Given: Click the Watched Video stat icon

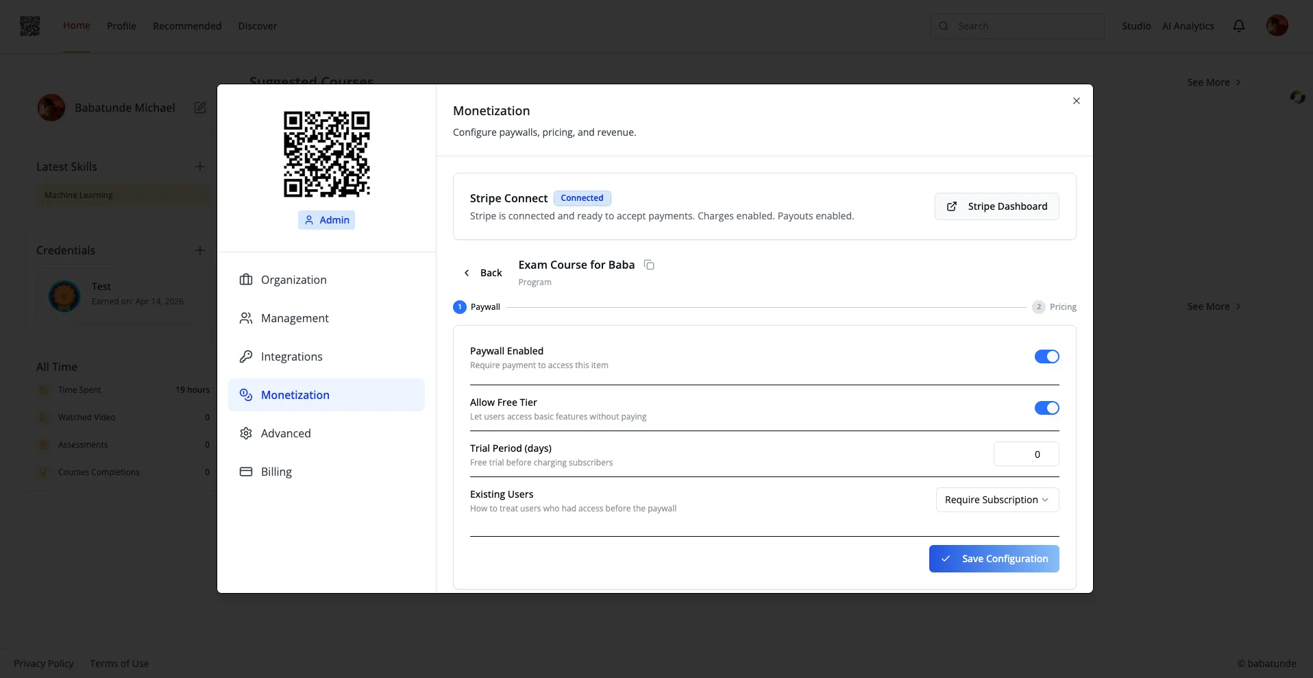Looking at the screenshot, I should (x=43, y=417).
